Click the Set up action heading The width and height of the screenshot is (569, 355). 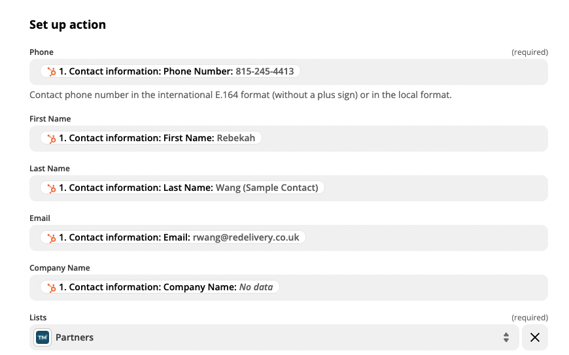[x=67, y=25]
